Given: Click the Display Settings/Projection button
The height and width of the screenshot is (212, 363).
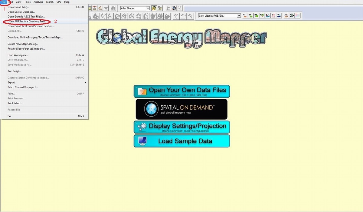Looking at the screenshot, I should click(x=182, y=127).
